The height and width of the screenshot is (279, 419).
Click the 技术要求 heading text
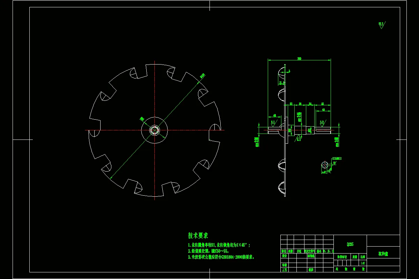198,235
